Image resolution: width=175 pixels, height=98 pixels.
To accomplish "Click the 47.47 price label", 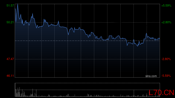I will coord(10,59).
